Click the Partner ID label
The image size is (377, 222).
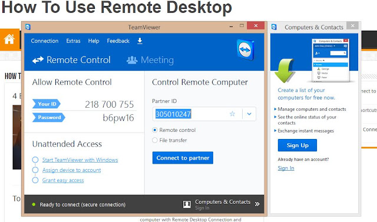[x=164, y=101]
